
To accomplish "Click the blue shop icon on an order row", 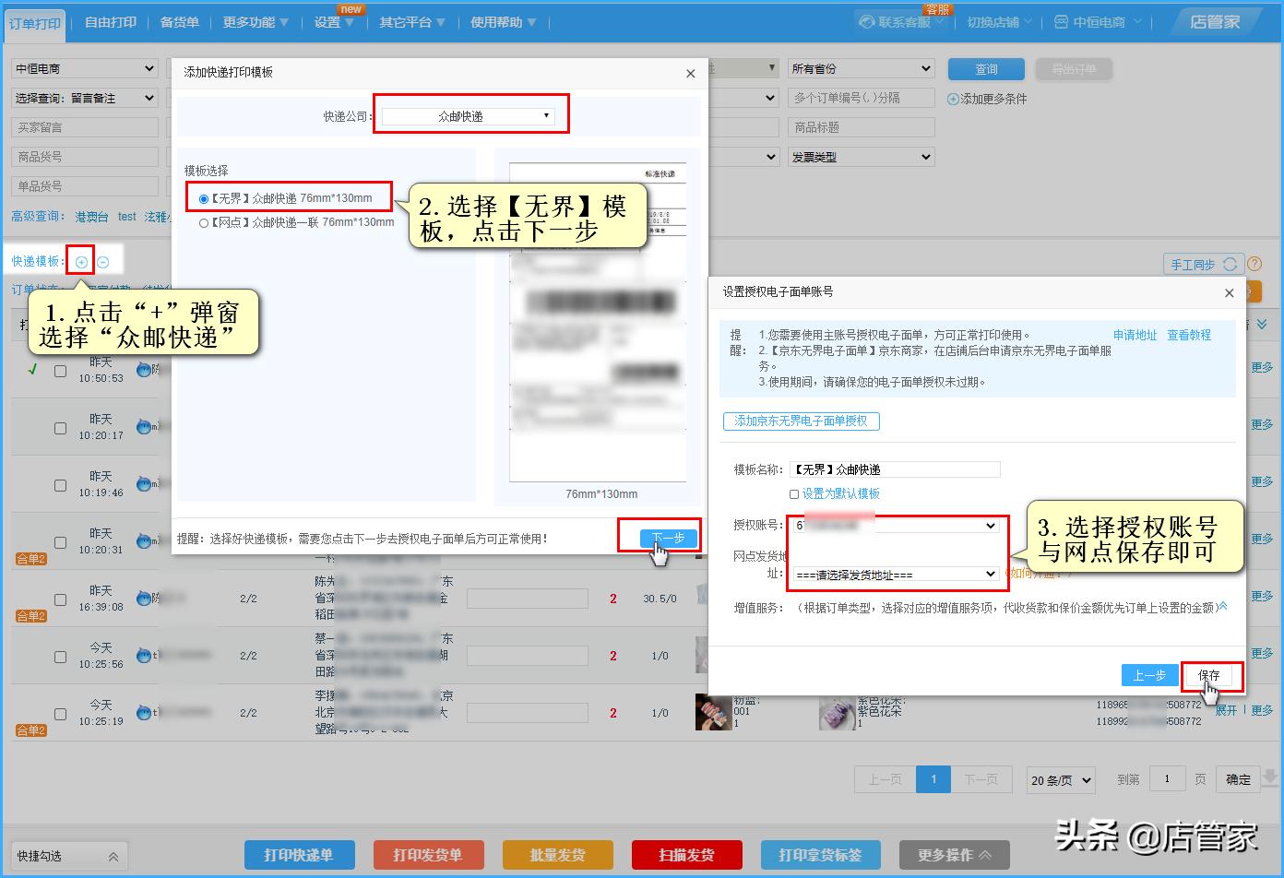I will (145, 370).
